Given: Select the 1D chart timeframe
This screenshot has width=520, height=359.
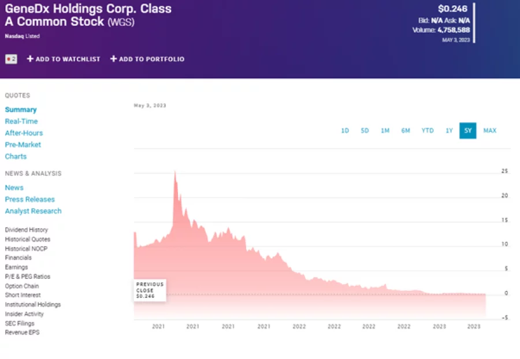Looking at the screenshot, I should (x=345, y=131).
